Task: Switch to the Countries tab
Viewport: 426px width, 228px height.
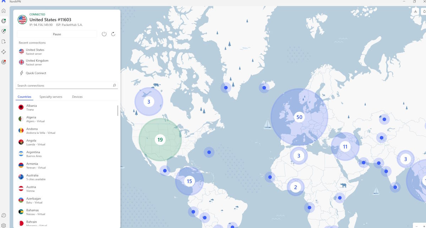Action: tap(24, 97)
